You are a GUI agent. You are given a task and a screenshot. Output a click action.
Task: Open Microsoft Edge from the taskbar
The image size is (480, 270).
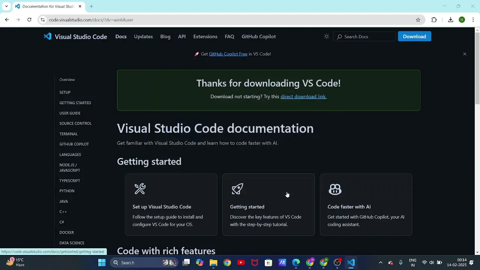click(296, 262)
